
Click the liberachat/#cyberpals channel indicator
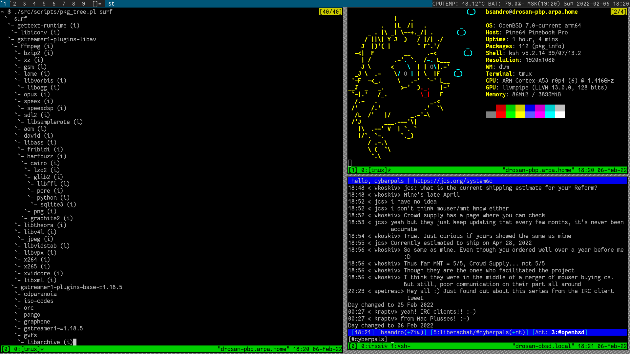coord(479,332)
